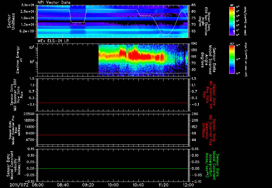
Task: Click the 'MU Scanner +30V Raw Data' axis label
Action: coord(16,95)
